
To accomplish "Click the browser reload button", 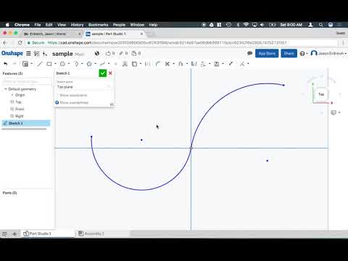I will pos(20,43).
